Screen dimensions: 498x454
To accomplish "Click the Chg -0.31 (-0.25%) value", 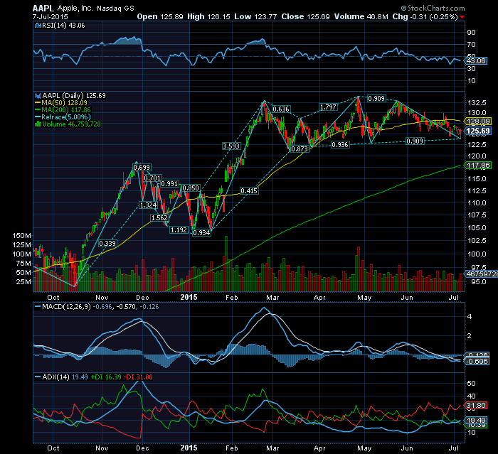I will (x=425, y=16).
